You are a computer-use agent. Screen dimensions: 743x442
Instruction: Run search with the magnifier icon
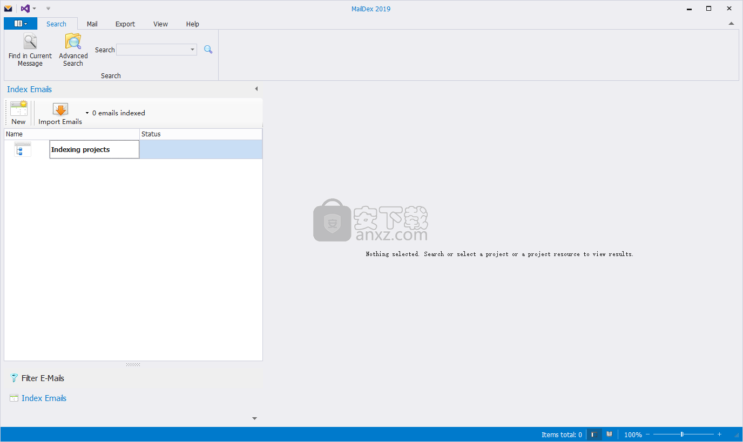[208, 50]
